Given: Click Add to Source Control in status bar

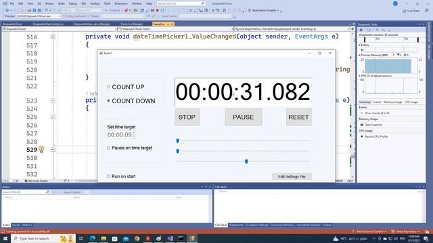Looking at the screenshot, I should [x=369, y=232].
